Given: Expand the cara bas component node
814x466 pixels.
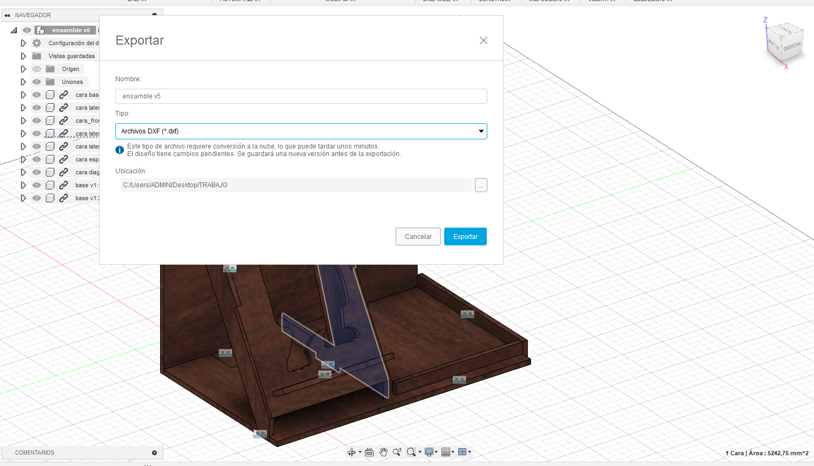Looking at the screenshot, I should [23, 95].
